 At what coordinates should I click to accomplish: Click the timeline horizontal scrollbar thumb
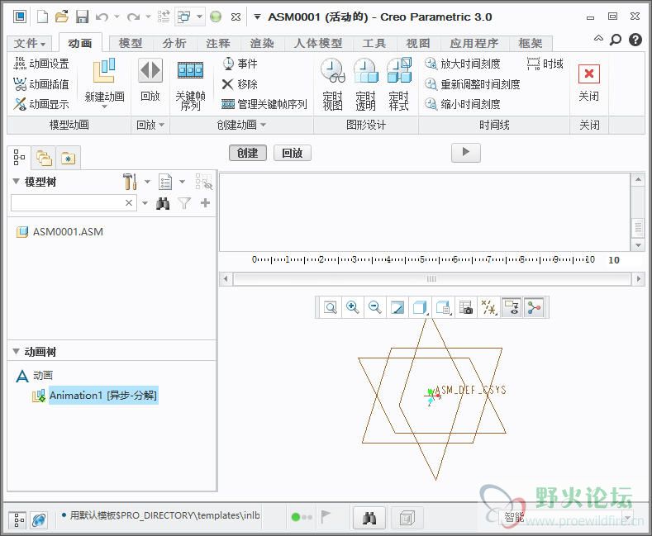click(x=431, y=279)
